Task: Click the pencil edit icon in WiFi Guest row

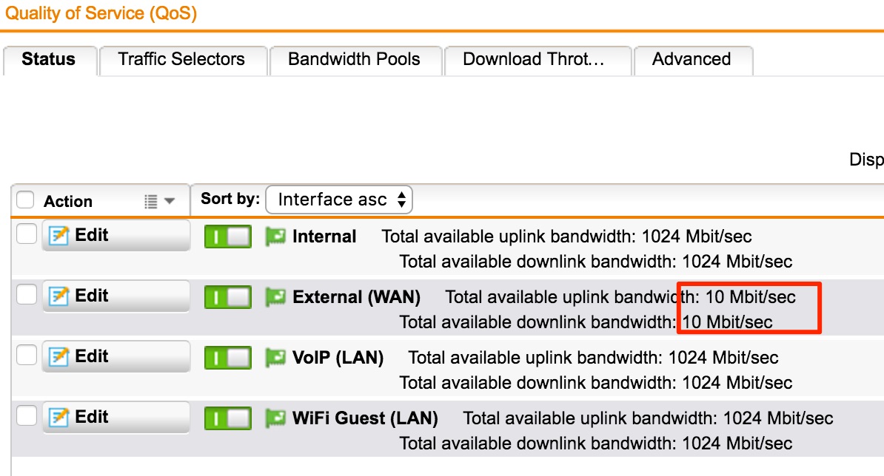Action: [58, 417]
